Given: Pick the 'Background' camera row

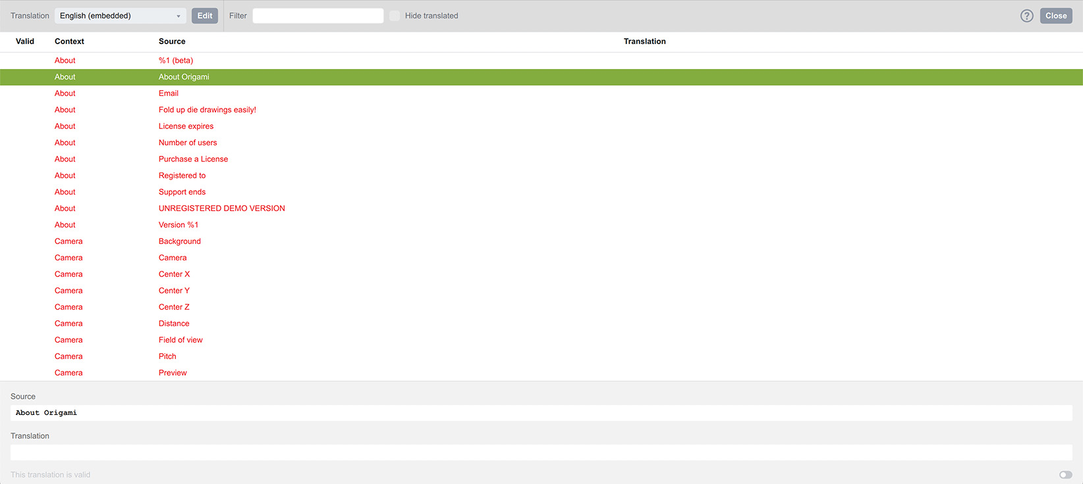Looking at the screenshot, I should (179, 241).
